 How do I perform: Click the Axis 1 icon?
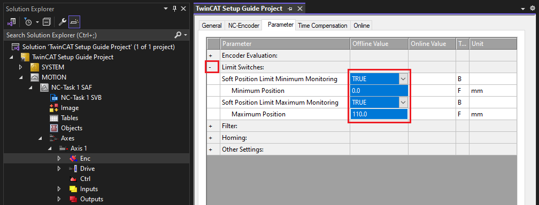[x=63, y=148]
